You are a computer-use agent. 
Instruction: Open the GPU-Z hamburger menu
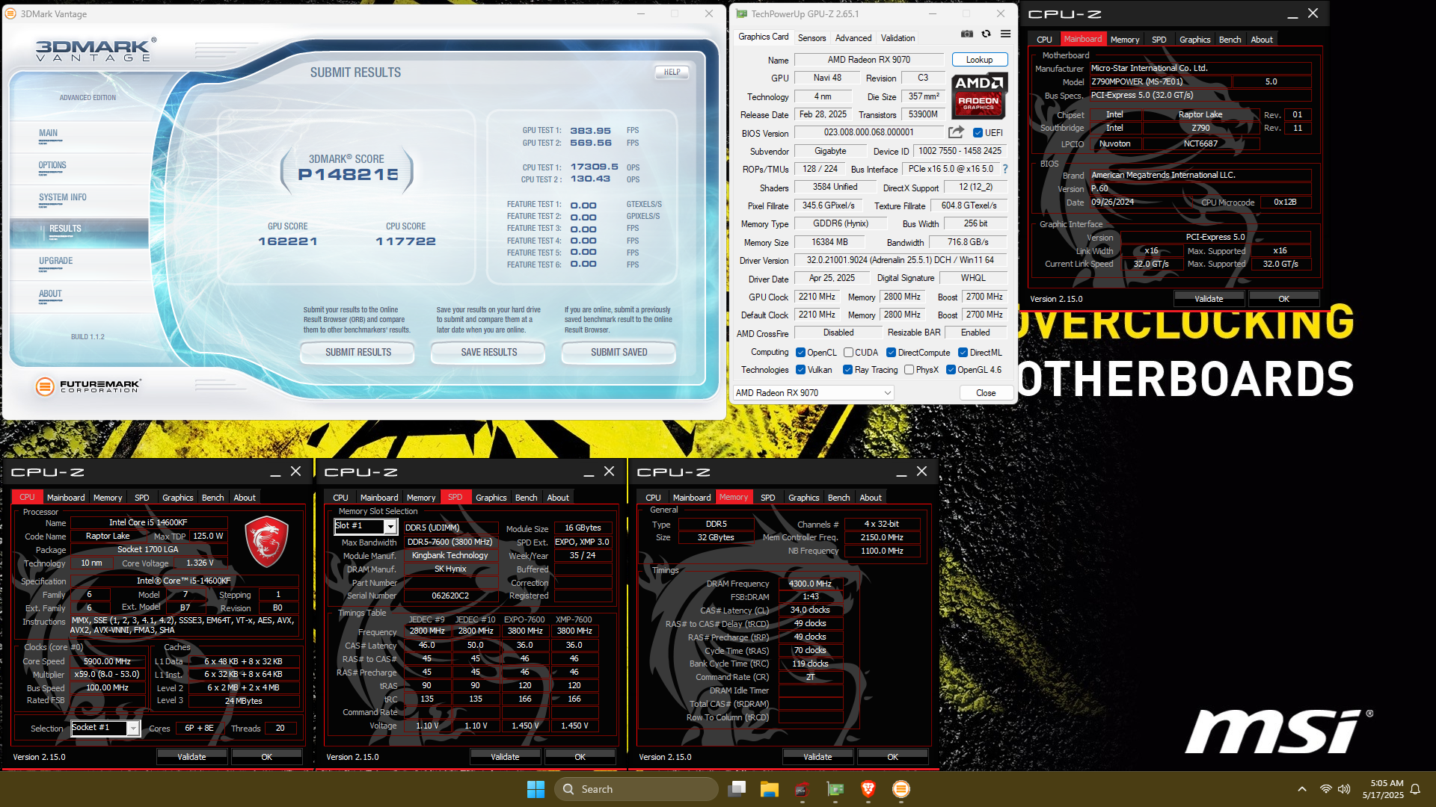[1005, 34]
